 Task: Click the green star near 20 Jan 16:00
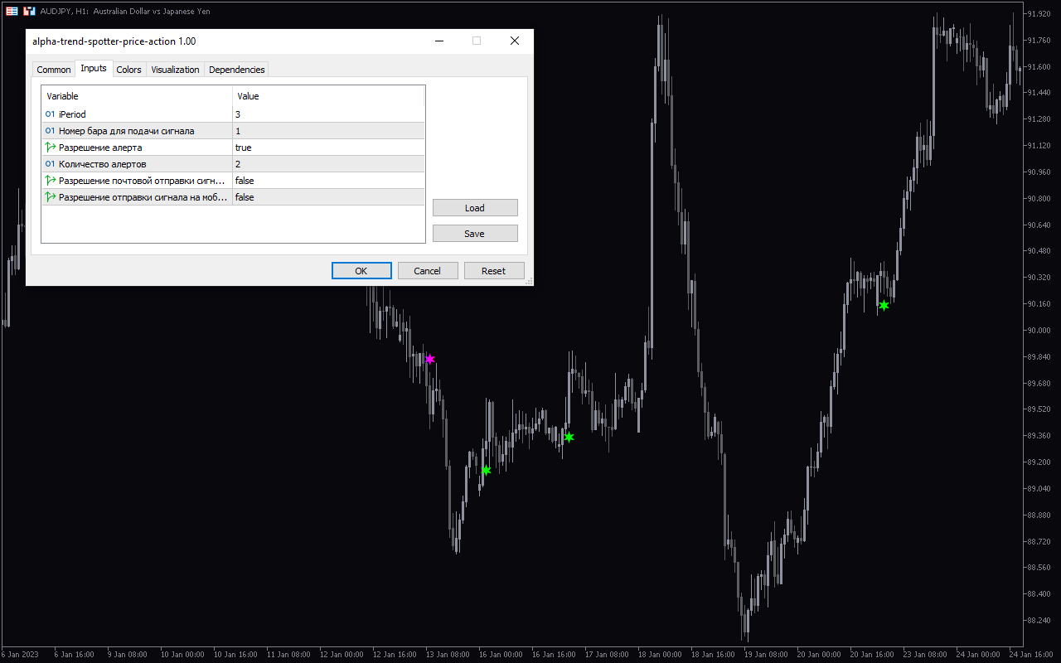coord(884,305)
